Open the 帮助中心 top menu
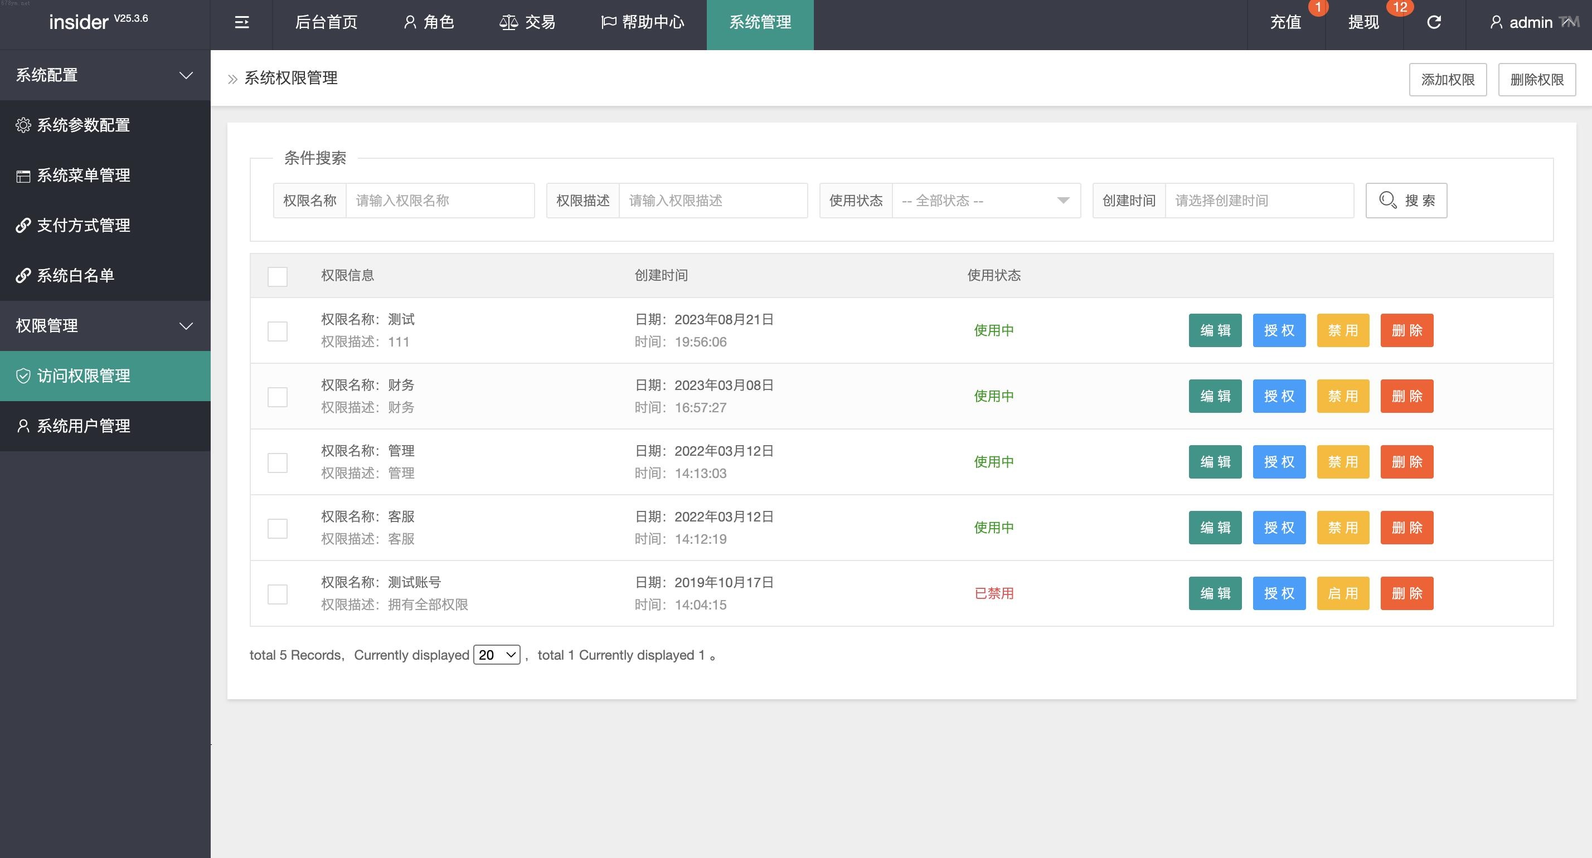The width and height of the screenshot is (1592, 858). coord(643,23)
